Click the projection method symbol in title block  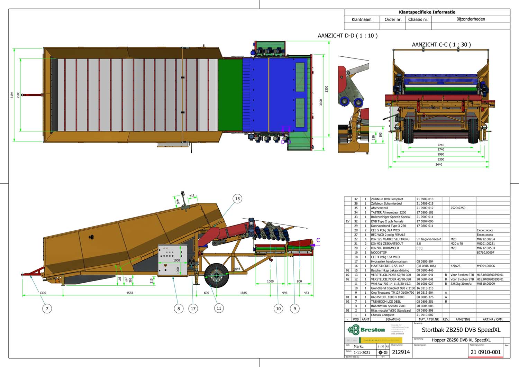tap(383, 352)
